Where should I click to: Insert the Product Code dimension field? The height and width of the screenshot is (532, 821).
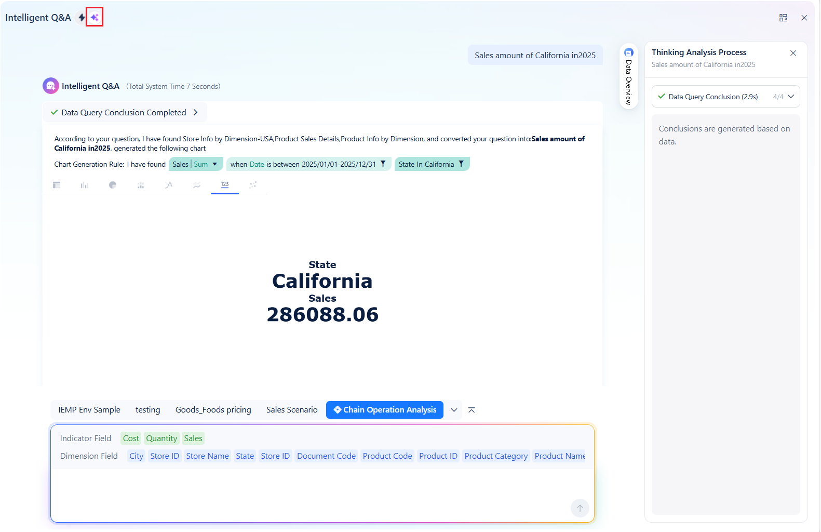click(x=387, y=456)
